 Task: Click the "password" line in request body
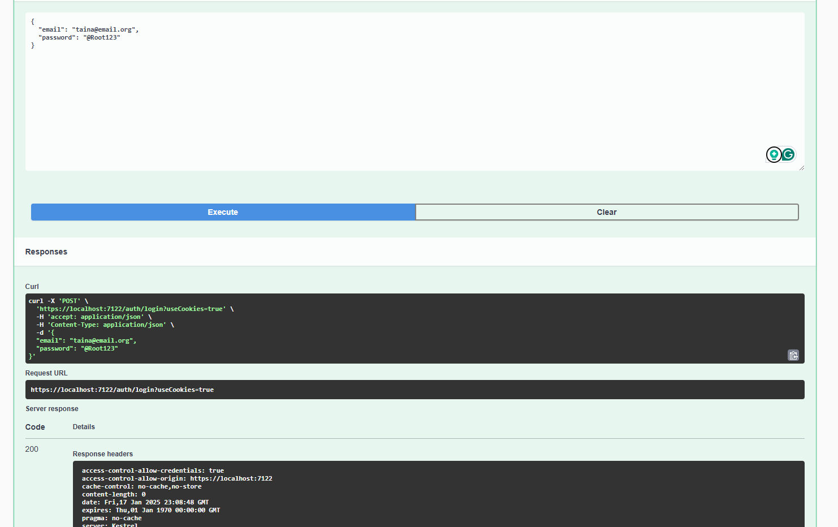point(79,37)
